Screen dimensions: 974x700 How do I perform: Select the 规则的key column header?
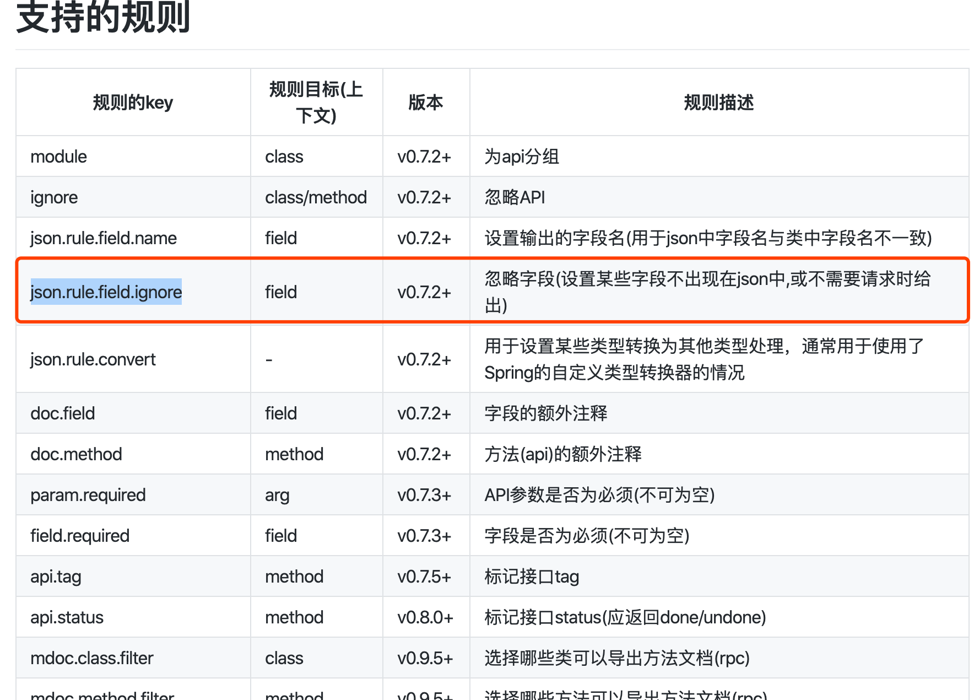[132, 103]
